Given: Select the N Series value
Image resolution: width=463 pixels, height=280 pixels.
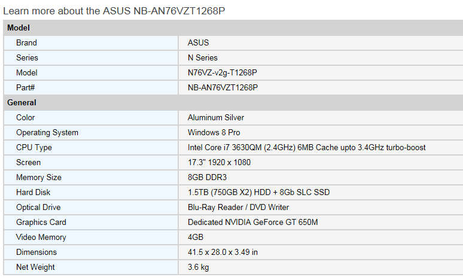Looking at the screenshot, I should coord(203,57).
